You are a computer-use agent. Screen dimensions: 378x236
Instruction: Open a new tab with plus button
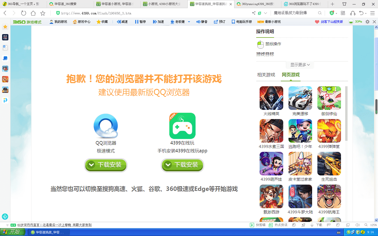pyautogui.click(x=332, y=4)
